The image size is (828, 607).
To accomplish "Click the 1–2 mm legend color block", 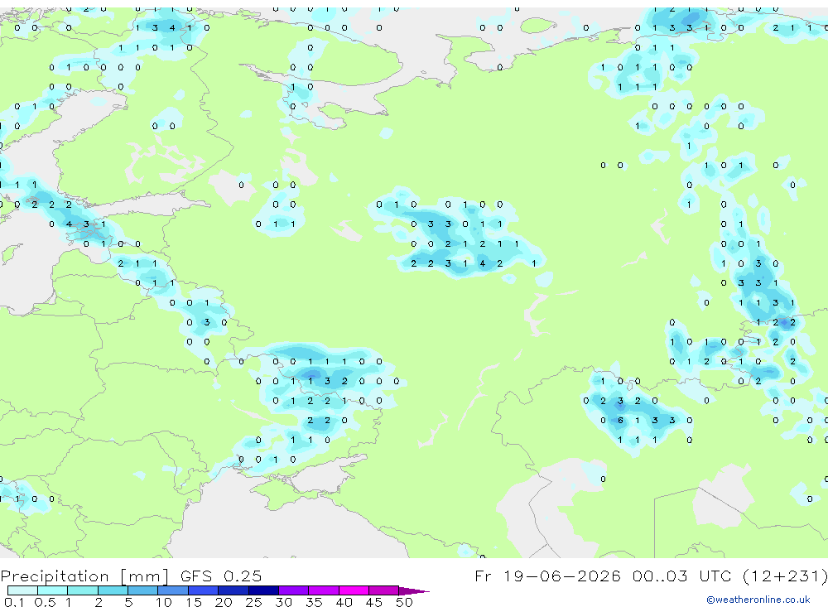I will [x=83, y=590].
